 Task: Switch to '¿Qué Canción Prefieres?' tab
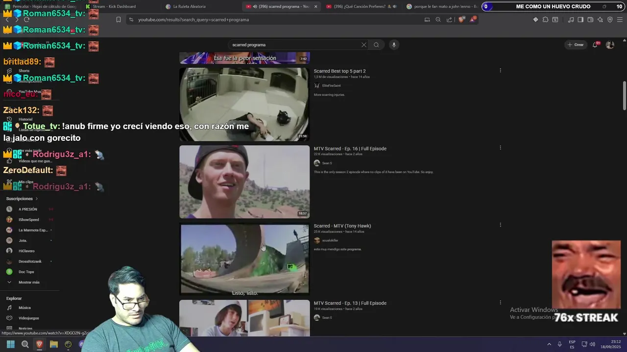coord(362,6)
